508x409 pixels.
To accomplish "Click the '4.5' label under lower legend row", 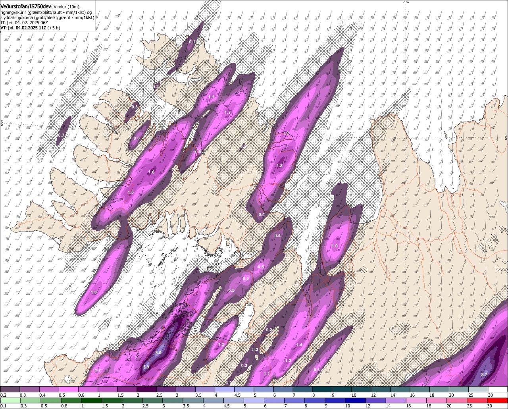I will click(226, 406).
